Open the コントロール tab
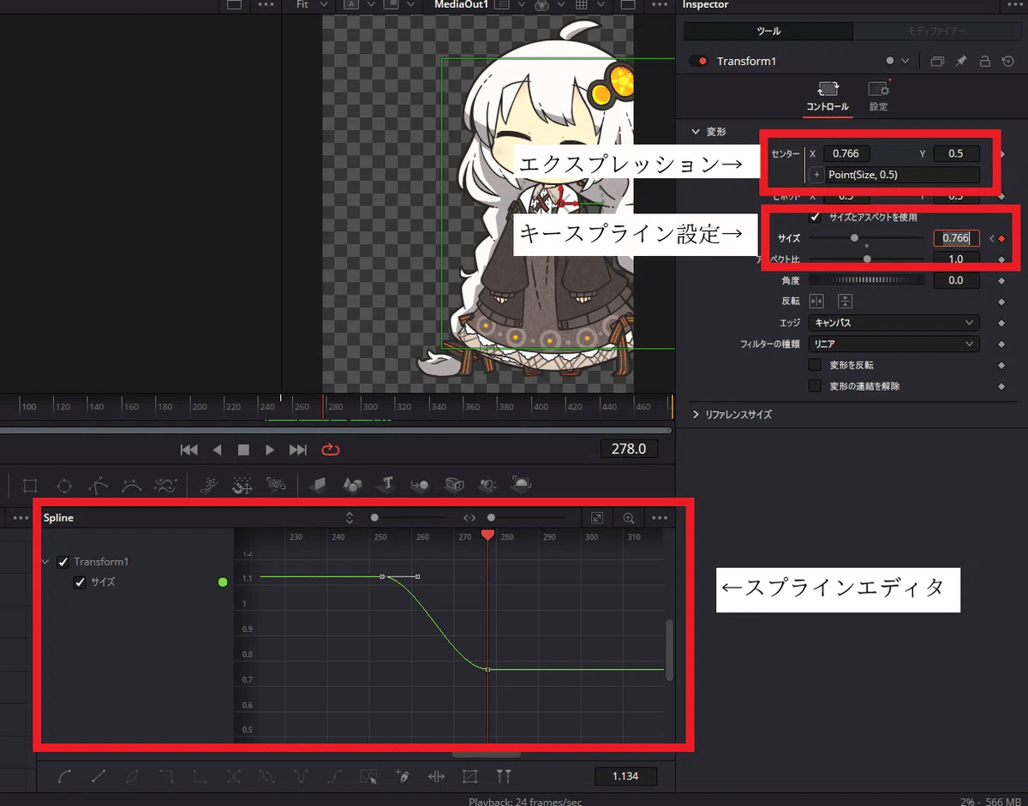Screen dimensions: 1028x806 827,98
